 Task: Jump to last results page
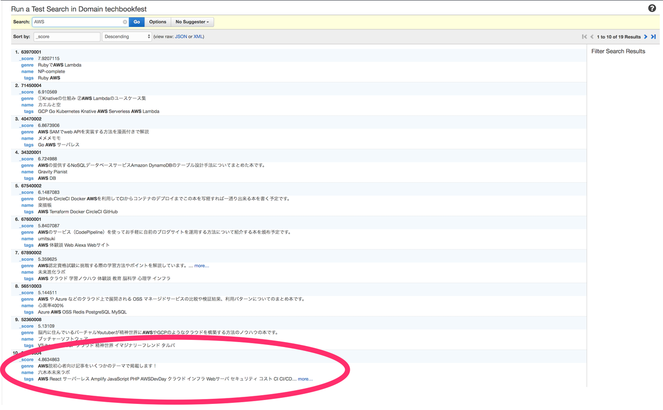pos(653,37)
